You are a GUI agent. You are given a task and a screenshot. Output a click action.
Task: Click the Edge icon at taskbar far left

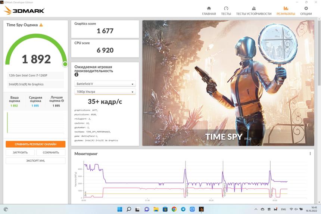tap(6, 209)
